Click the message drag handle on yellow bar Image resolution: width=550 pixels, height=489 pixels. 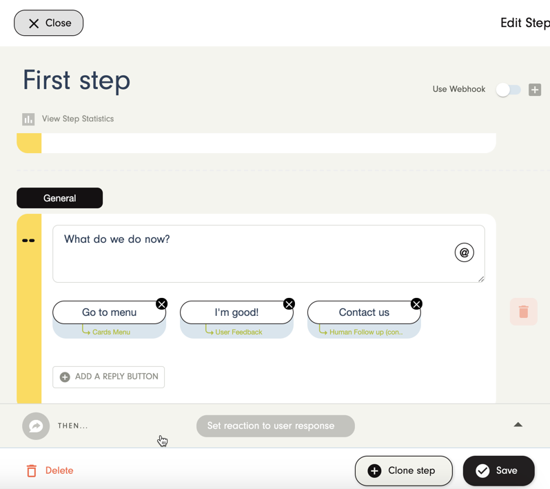click(28, 241)
